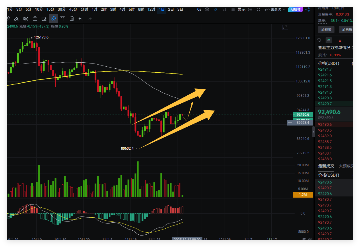Open the 显示 display options menu
Screen dimensions: 360x247
coord(241,9)
